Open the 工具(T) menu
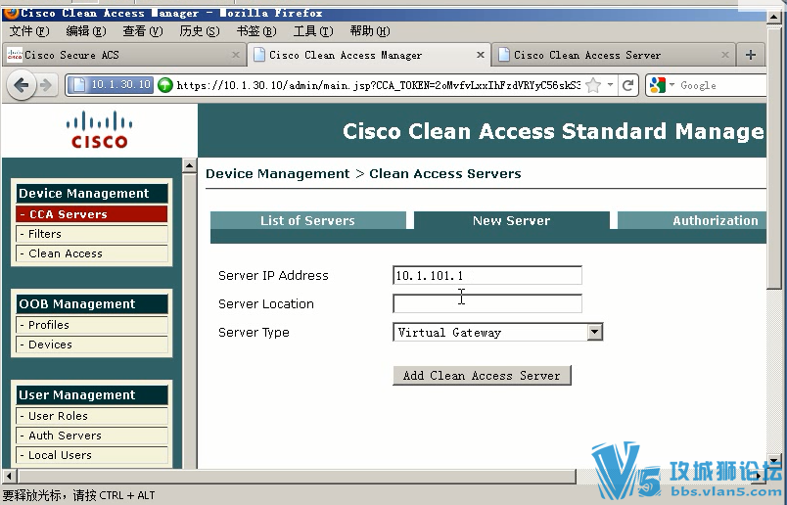 (312, 31)
